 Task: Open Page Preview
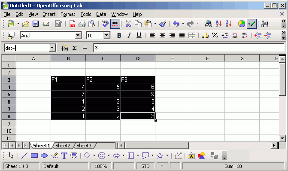(92, 24)
